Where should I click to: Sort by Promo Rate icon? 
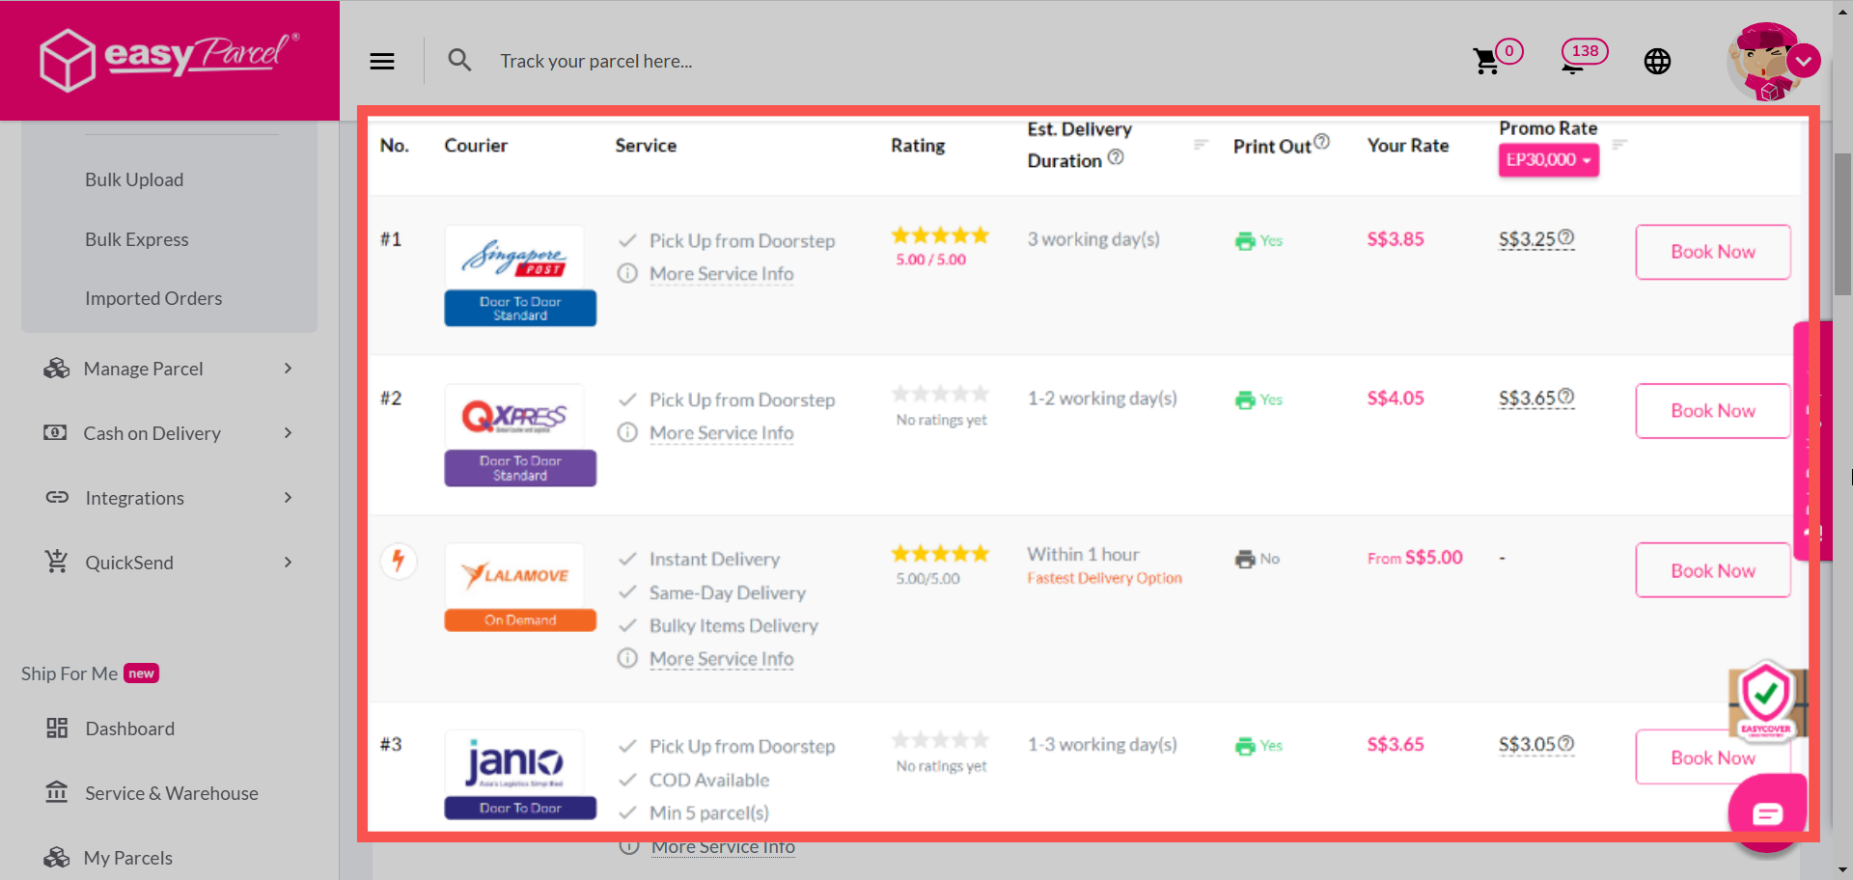coord(1619,144)
